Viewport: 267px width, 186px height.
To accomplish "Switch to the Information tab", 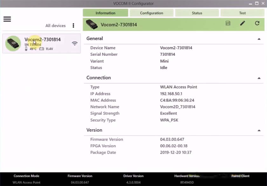I will [x=106, y=13].
